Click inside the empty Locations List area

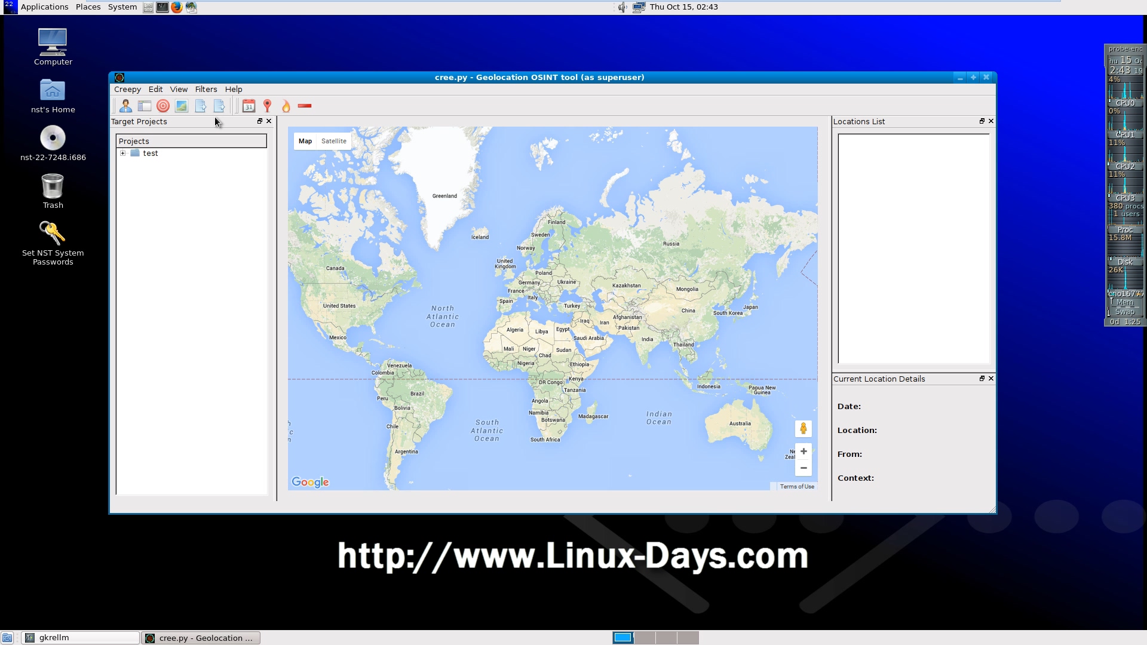pyautogui.click(x=913, y=248)
